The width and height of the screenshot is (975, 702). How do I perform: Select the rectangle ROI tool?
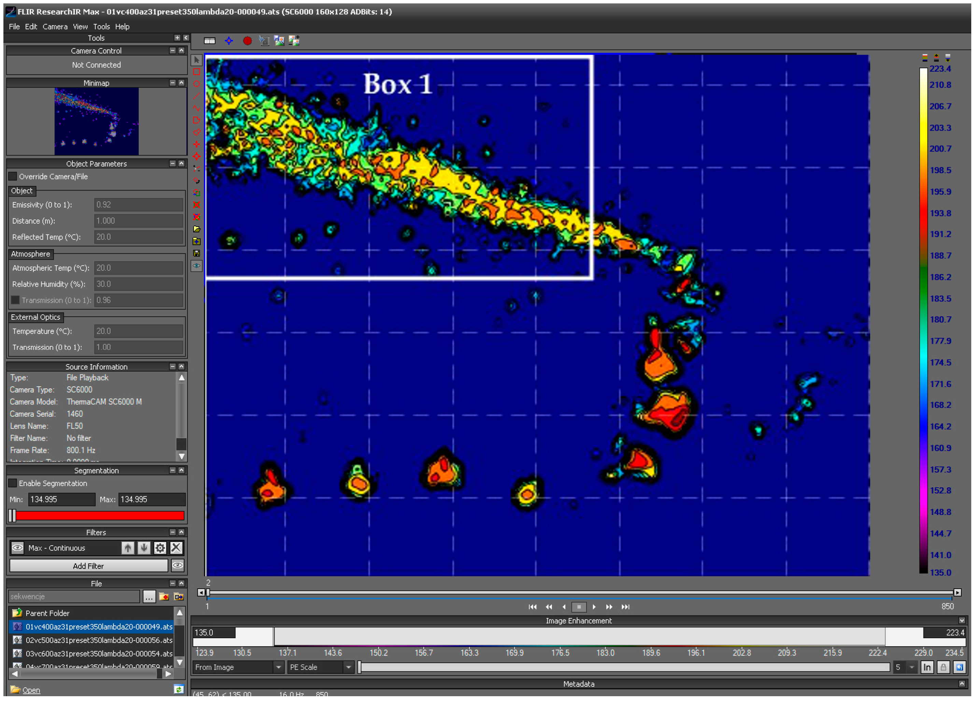(x=196, y=72)
